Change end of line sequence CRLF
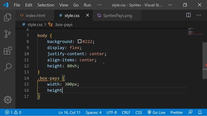The height and width of the screenshot is (116, 207). [x=126, y=112]
